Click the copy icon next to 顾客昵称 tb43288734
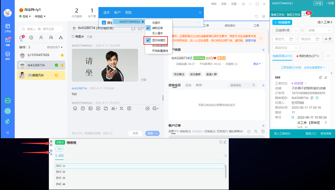Image resolution: width=335 pixels, height=190 pixels. coord(312,98)
